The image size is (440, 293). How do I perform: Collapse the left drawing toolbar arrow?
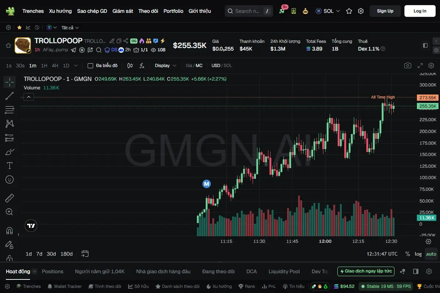click(x=18, y=234)
